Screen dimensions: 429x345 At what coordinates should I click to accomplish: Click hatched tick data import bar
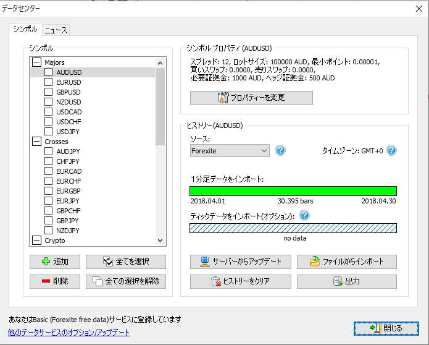[x=293, y=228]
